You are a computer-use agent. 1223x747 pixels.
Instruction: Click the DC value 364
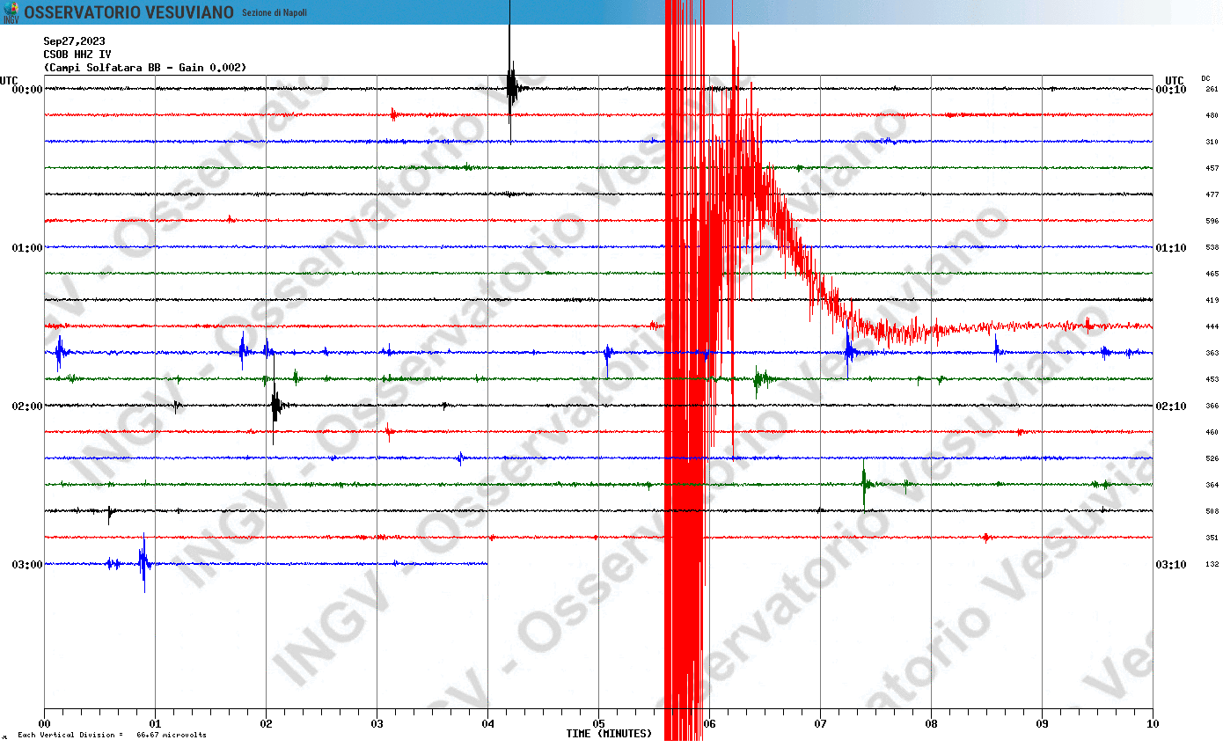click(x=1212, y=485)
